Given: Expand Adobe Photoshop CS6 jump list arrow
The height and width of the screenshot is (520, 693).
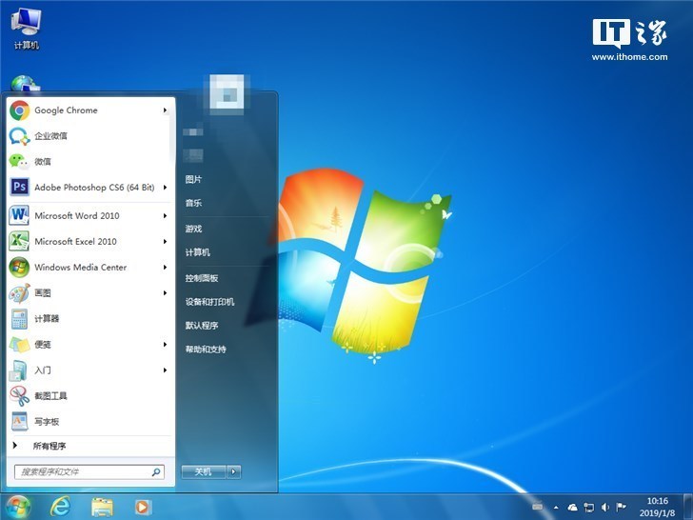Looking at the screenshot, I should 165,187.
